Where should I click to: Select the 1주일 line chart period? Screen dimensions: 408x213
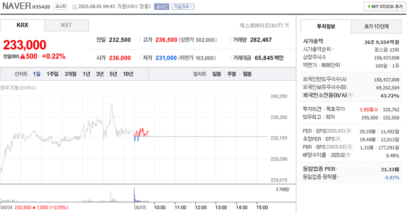click(53, 74)
